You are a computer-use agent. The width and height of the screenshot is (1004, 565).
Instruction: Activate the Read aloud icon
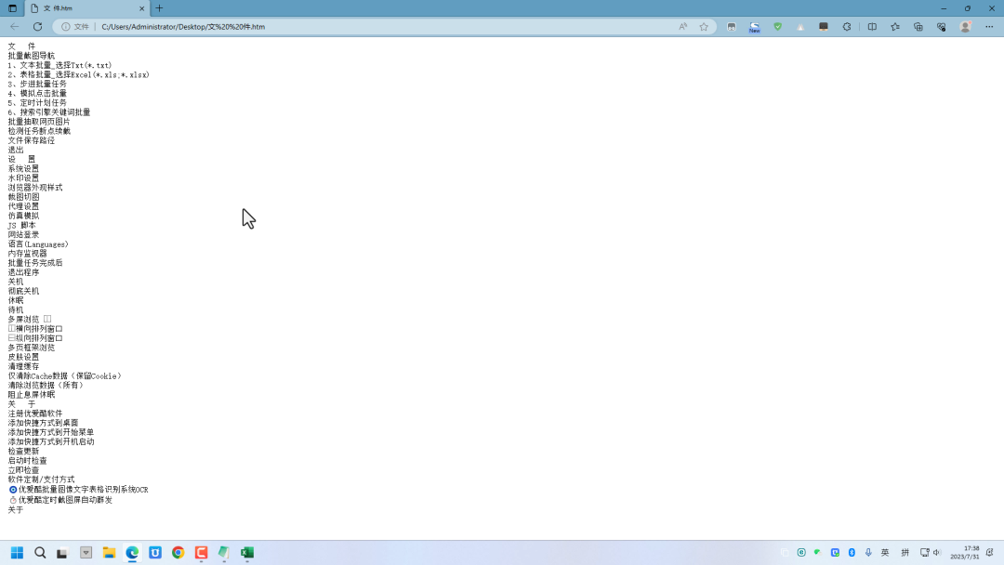coord(683,27)
